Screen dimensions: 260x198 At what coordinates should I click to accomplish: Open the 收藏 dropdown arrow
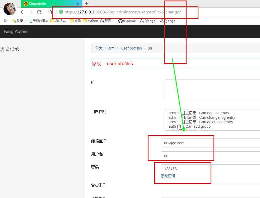click(x=26, y=21)
